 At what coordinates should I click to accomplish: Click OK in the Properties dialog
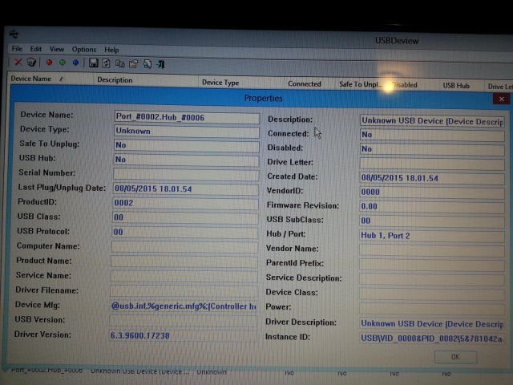(x=455, y=357)
